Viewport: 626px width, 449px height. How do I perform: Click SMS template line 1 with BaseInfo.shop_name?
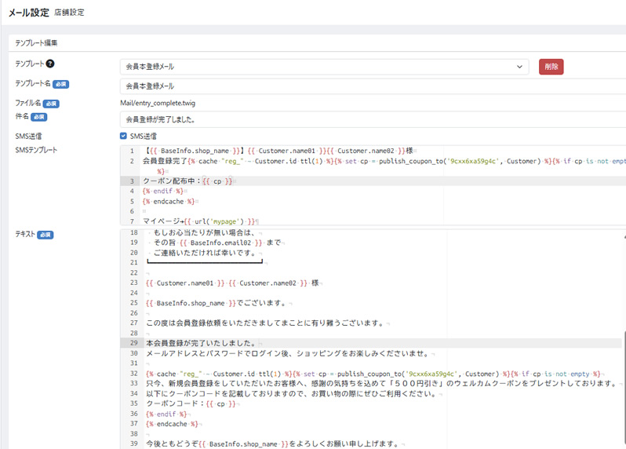[278, 151]
